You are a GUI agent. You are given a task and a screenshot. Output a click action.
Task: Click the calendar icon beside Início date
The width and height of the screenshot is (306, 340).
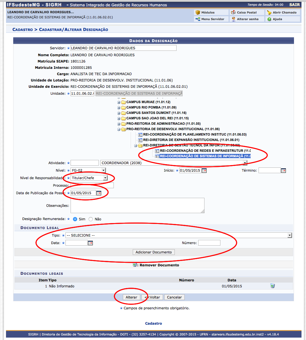click(x=204, y=171)
